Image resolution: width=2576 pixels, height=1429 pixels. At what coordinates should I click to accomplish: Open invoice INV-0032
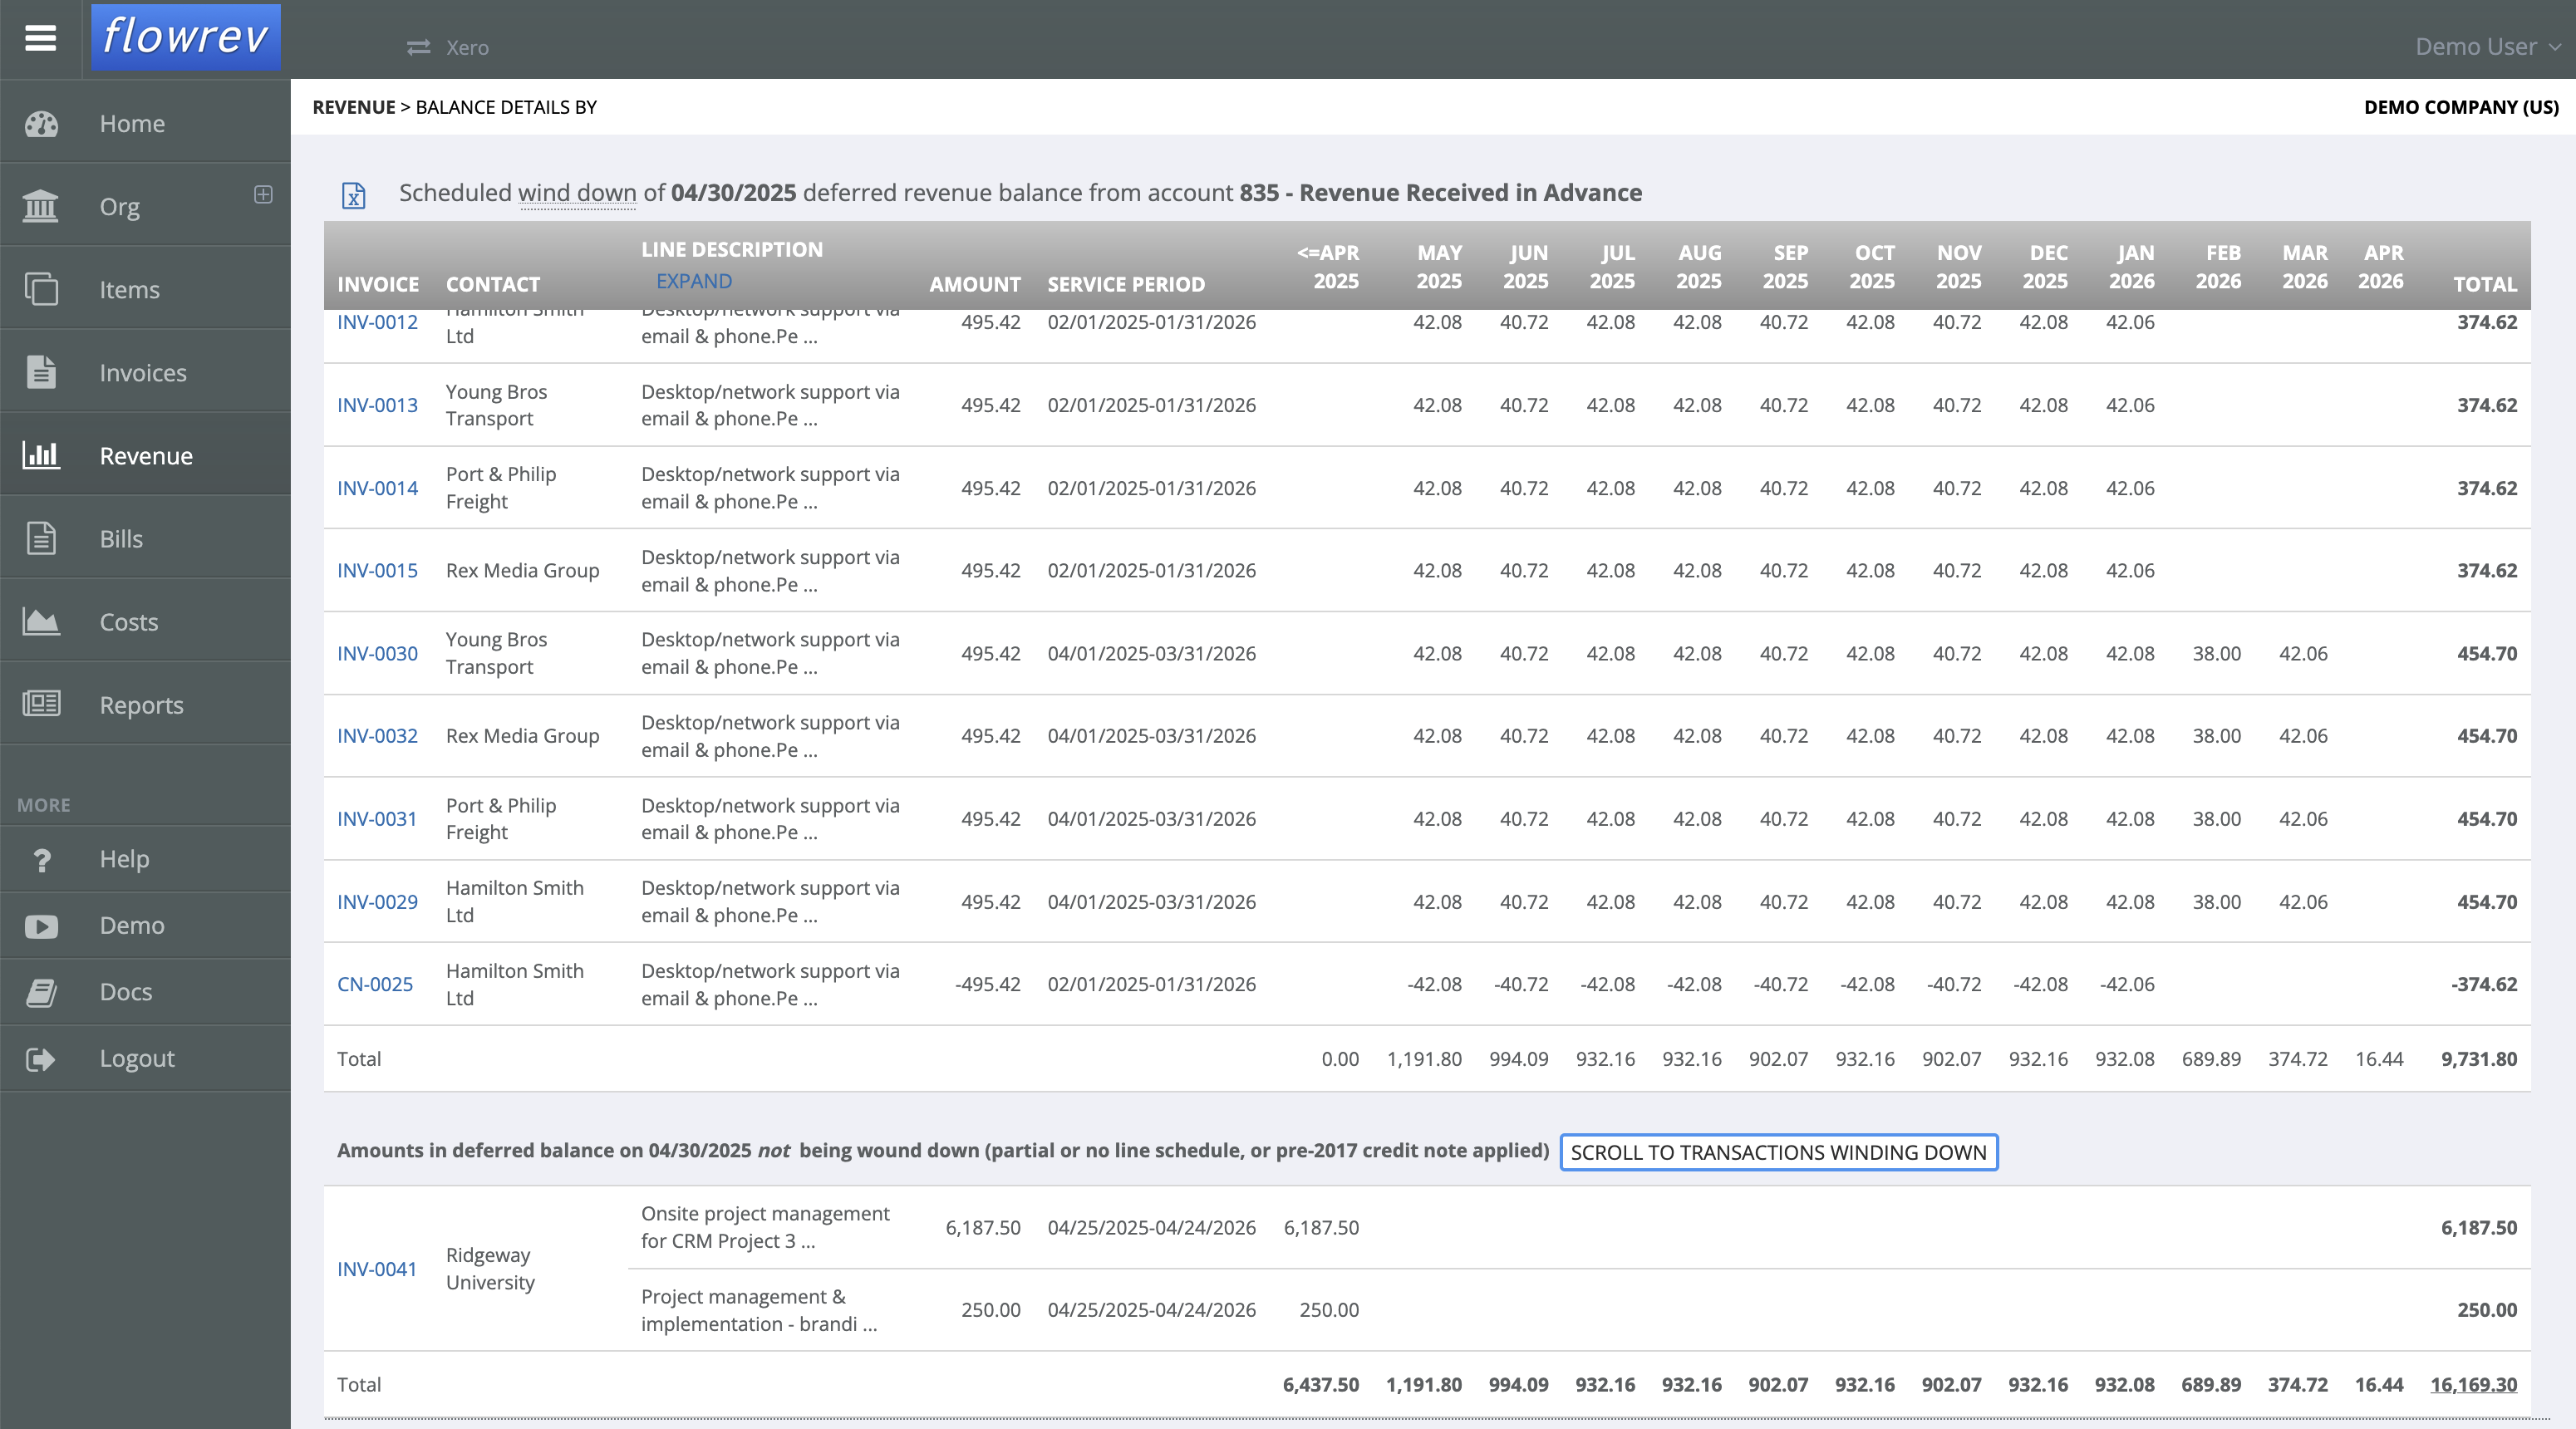(x=377, y=735)
